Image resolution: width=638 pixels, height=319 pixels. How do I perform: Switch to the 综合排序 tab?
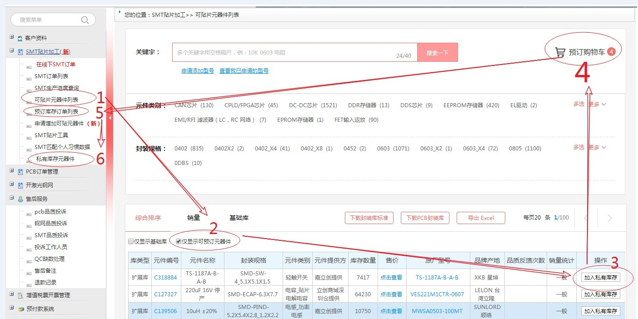(x=148, y=218)
